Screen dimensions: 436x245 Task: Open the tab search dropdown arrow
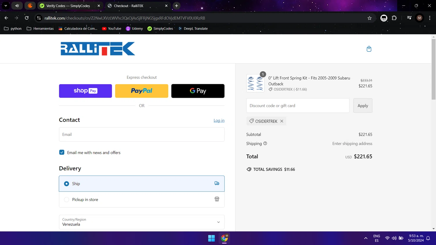point(6,6)
